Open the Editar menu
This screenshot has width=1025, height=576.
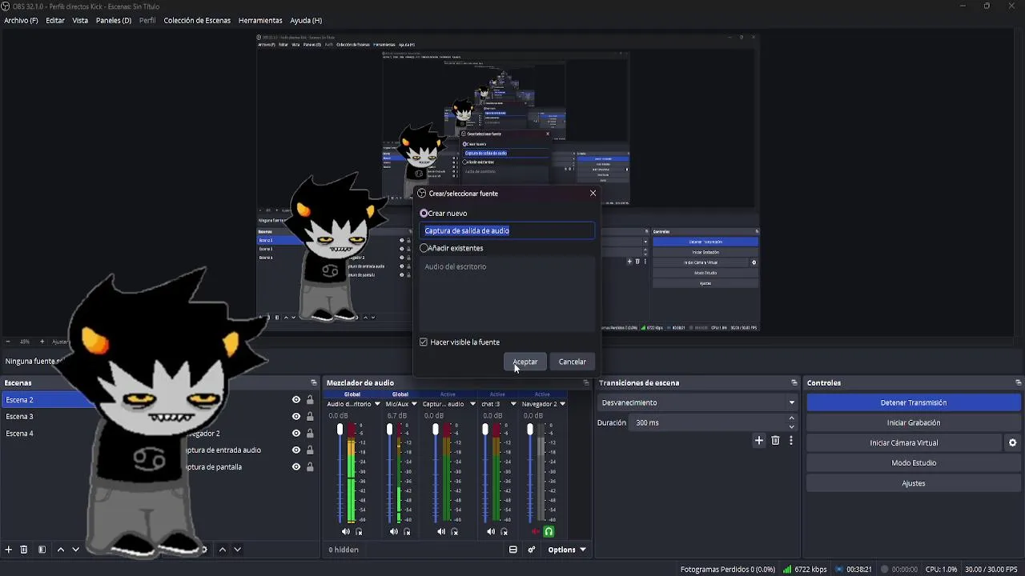(x=55, y=20)
